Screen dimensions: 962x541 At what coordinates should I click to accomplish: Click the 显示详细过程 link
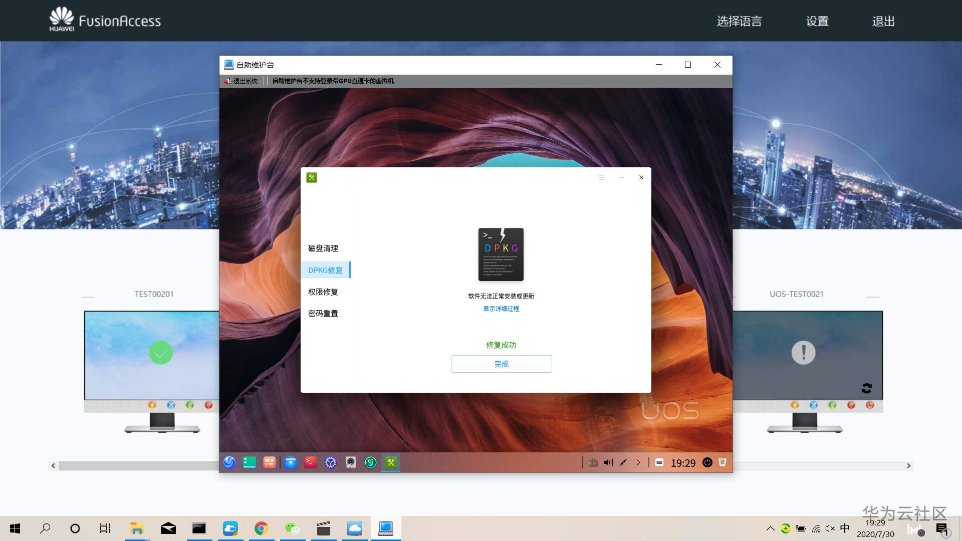coord(501,309)
